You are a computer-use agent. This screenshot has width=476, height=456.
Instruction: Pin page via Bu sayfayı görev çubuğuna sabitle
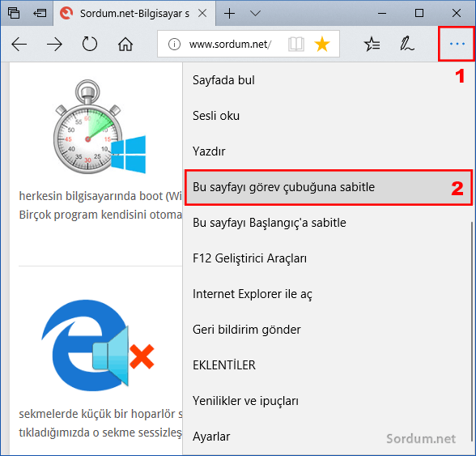pyautogui.click(x=328, y=187)
